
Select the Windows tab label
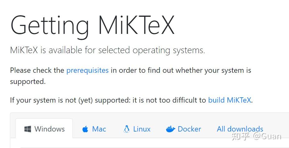[49, 129]
